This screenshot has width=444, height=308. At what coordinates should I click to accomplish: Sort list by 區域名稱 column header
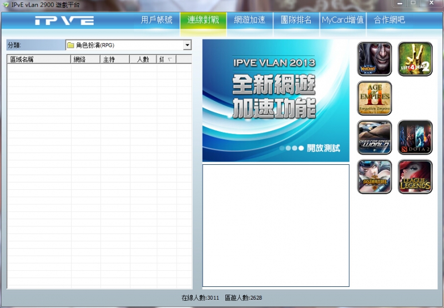pos(39,59)
